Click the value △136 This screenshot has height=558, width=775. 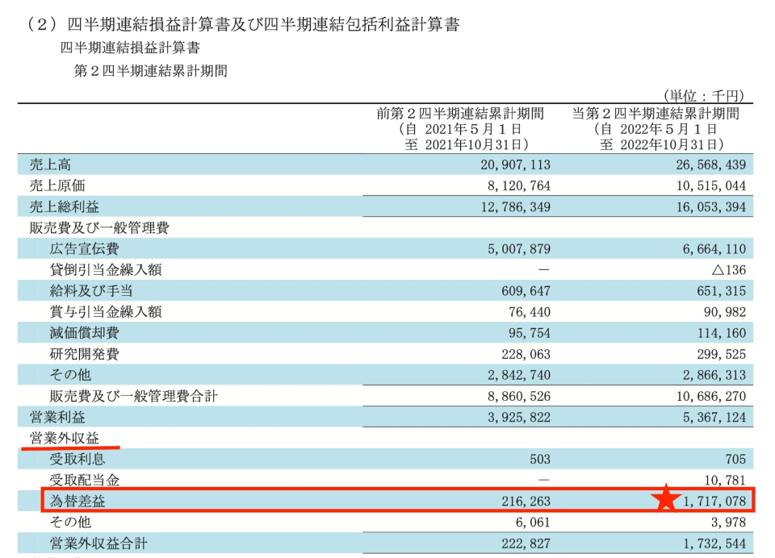tap(728, 270)
